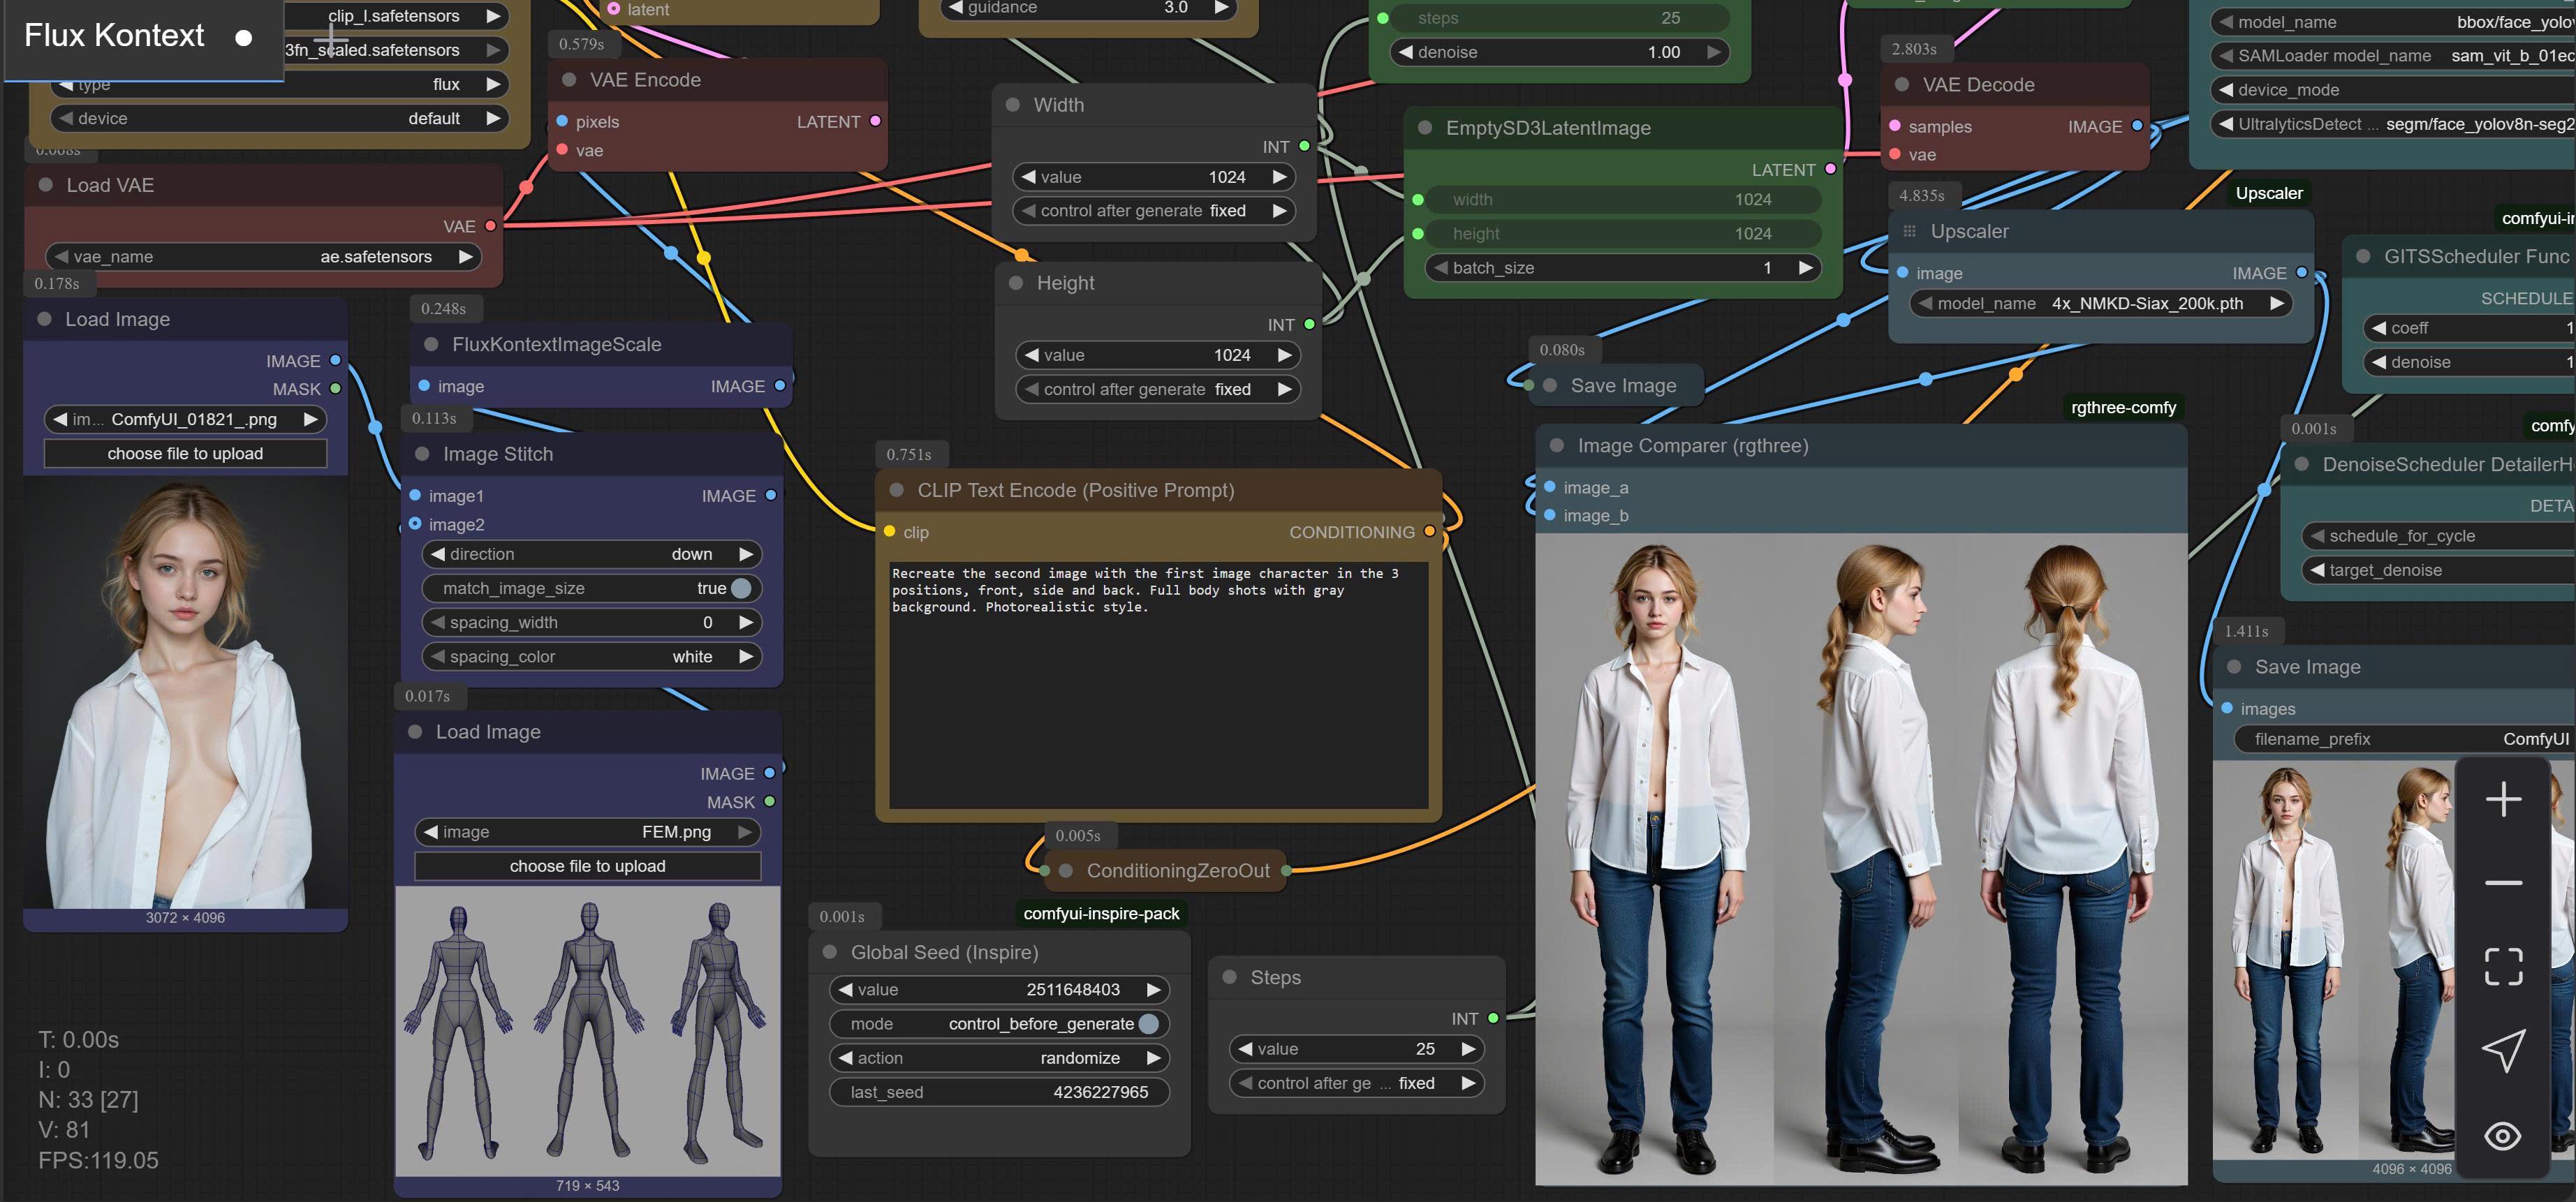The width and height of the screenshot is (2576, 1202).
Task: Click the Width node INT output socket
Action: 1304,146
